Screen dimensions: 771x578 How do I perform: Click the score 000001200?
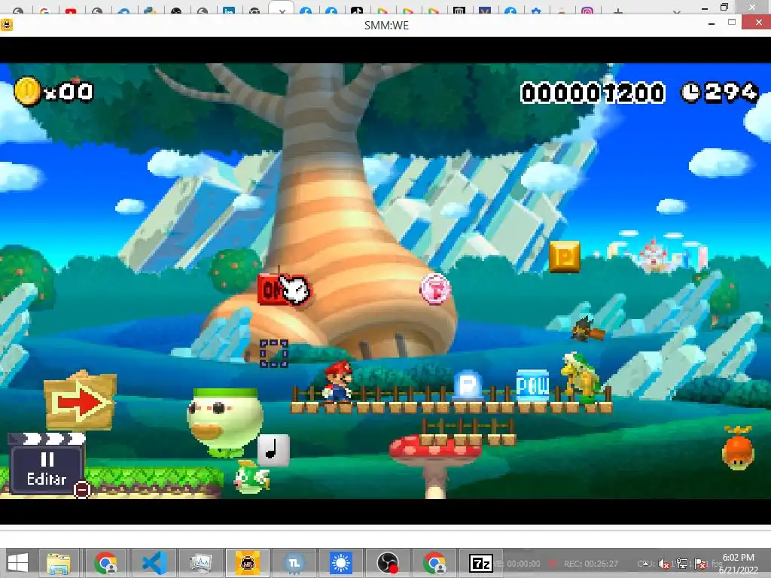pyautogui.click(x=593, y=93)
